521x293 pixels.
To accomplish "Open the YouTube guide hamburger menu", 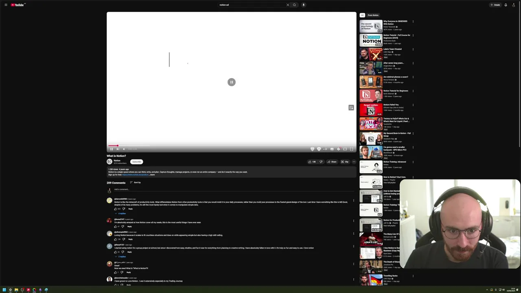I will [x=6, y=5].
